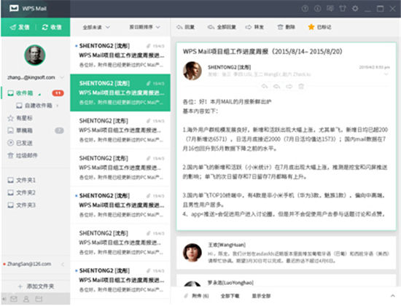The width and height of the screenshot is (401, 306).
Task: Open folder 文件夹1
Action: pos(21,180)
